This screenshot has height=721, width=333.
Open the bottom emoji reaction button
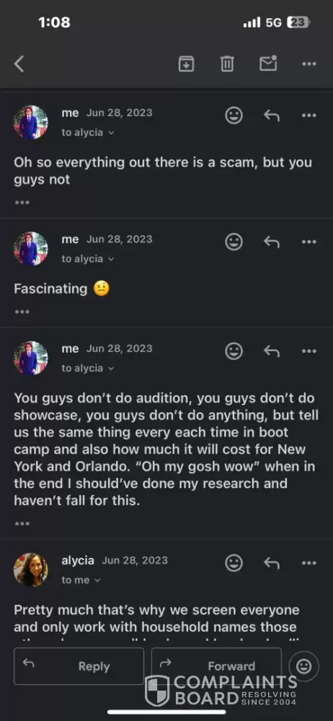click(x=303, y=666)
